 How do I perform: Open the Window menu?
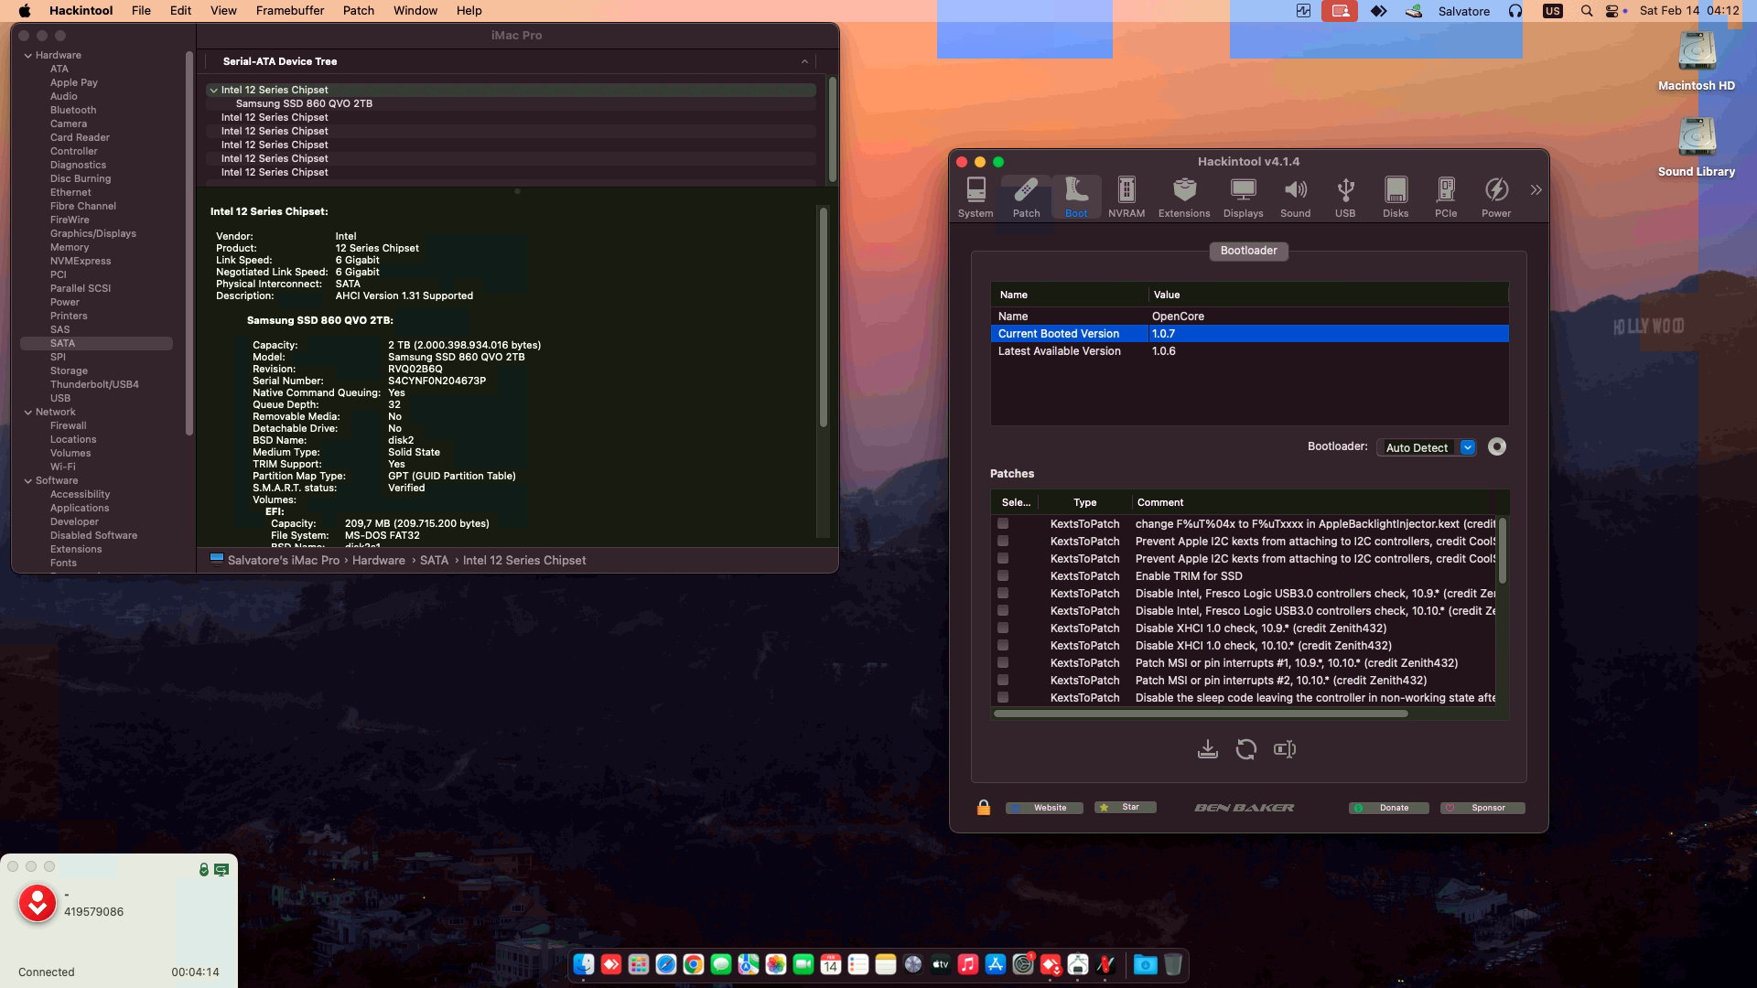[x=415, y=11]
